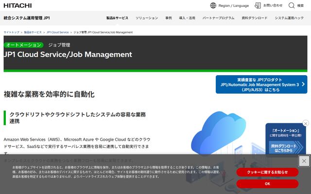Image resolution: width=311 pixels, height=194 pixels.
Task: Click the ジョブ管理 label in header
Action: tap(59, 45)
